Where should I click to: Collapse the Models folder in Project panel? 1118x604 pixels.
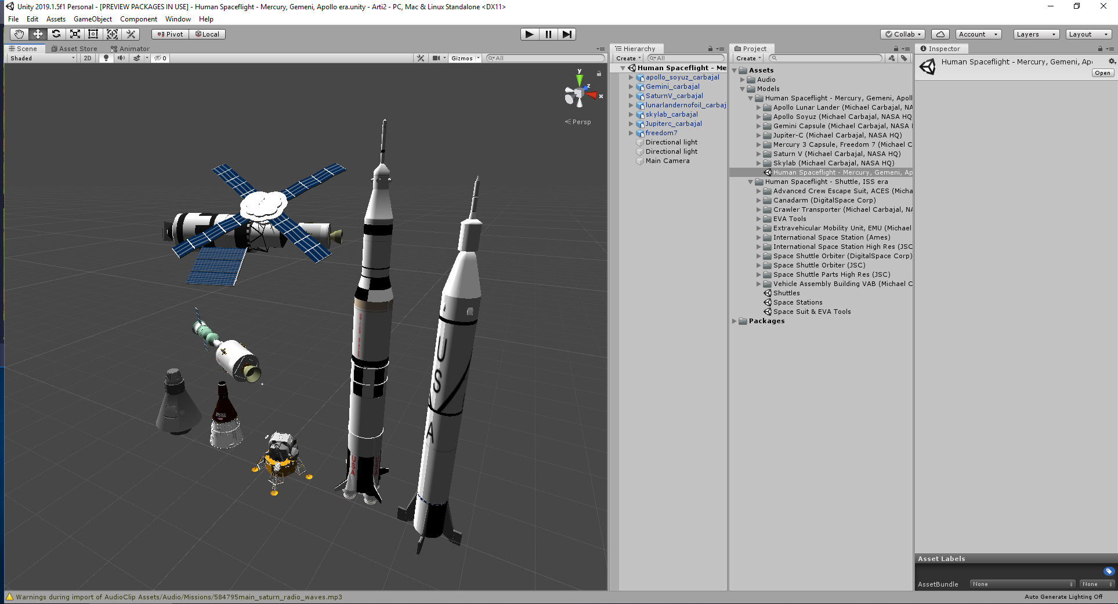pos(742,89)
